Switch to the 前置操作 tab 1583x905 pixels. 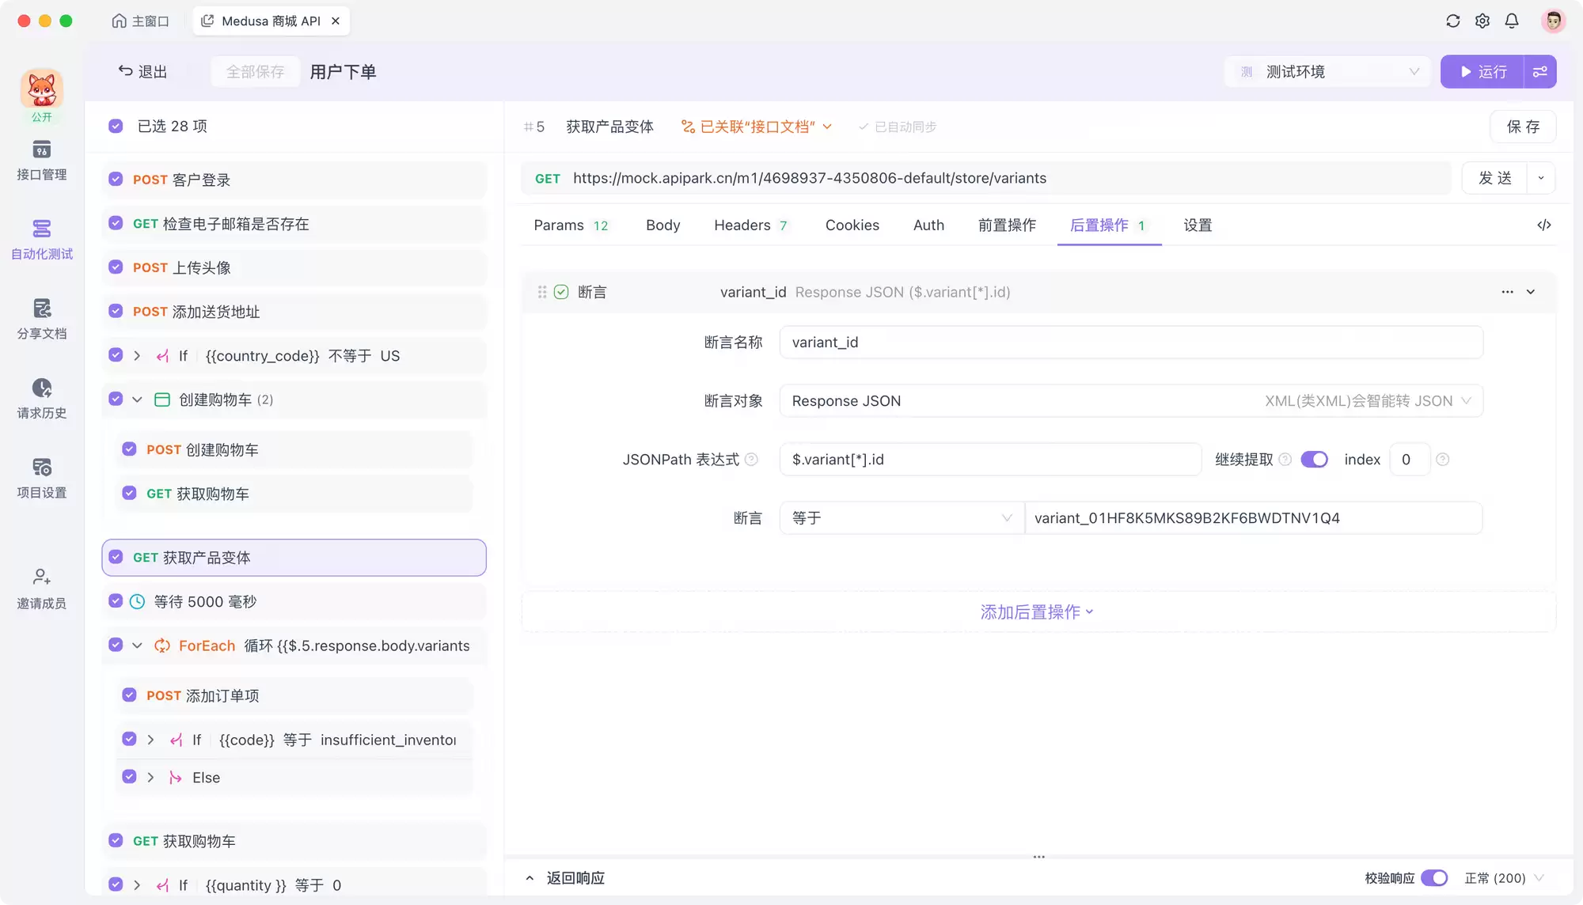(x=1007, y=225)
